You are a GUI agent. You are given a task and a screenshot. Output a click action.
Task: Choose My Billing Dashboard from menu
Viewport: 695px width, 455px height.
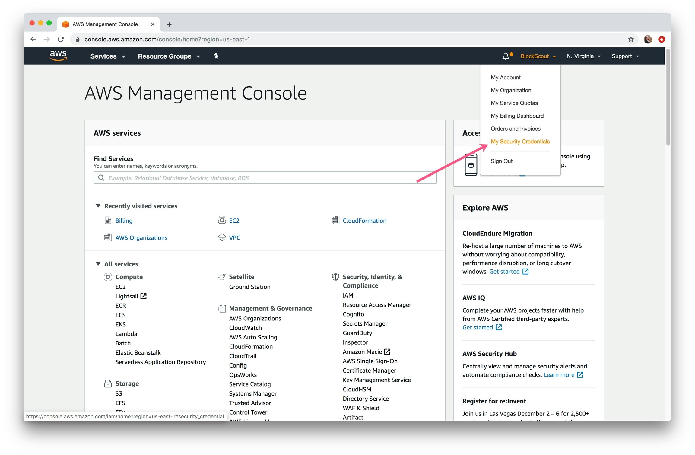517,116
